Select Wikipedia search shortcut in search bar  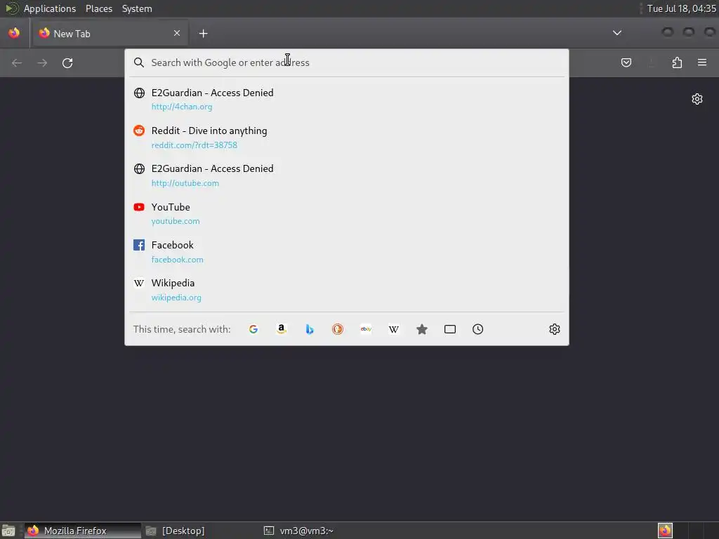pos(394,329)
